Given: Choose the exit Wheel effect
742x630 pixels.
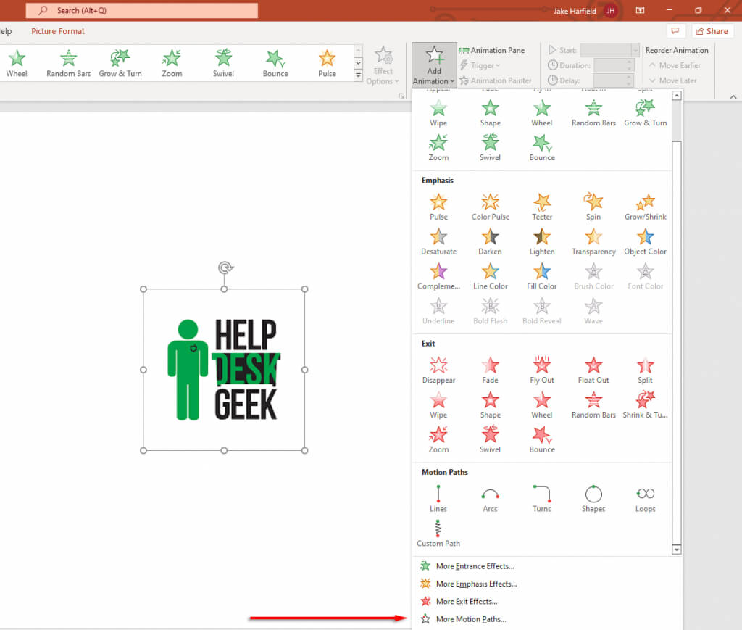Looking at the screenshot, I should click(x=542, y=405).
